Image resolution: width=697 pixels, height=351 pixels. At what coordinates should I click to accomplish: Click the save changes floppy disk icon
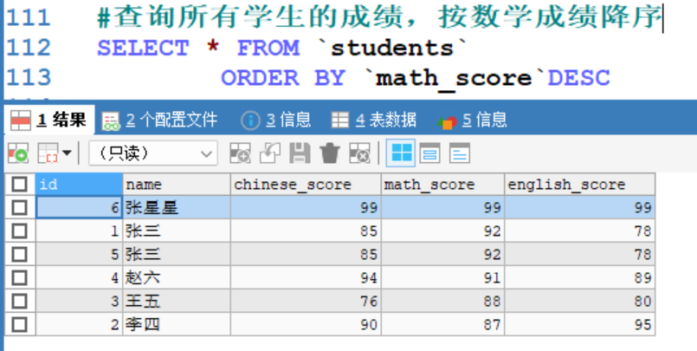300,153
